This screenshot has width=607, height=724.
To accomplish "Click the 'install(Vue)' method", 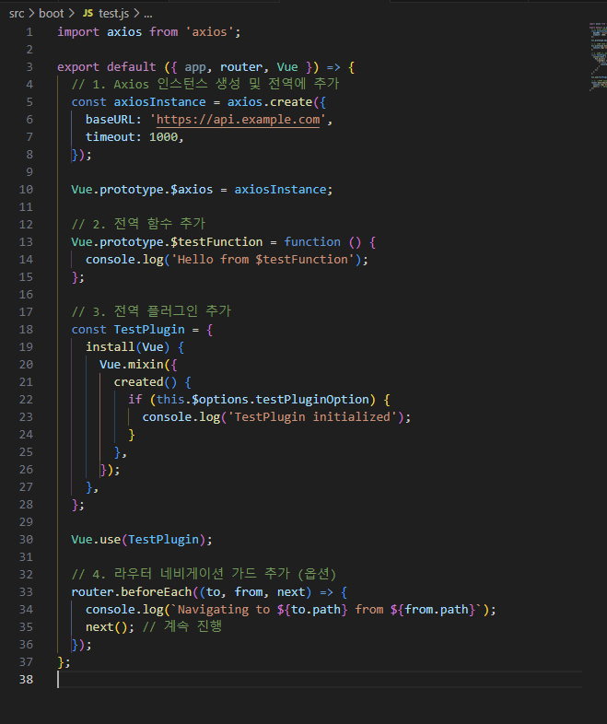I will point(127,346).
